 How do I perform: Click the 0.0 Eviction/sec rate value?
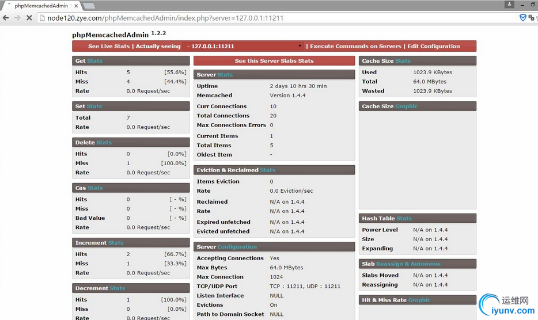291,191
